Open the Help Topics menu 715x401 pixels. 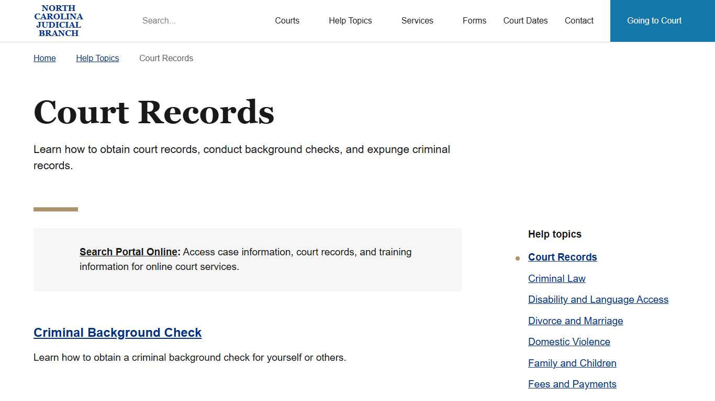pos(350,20)
